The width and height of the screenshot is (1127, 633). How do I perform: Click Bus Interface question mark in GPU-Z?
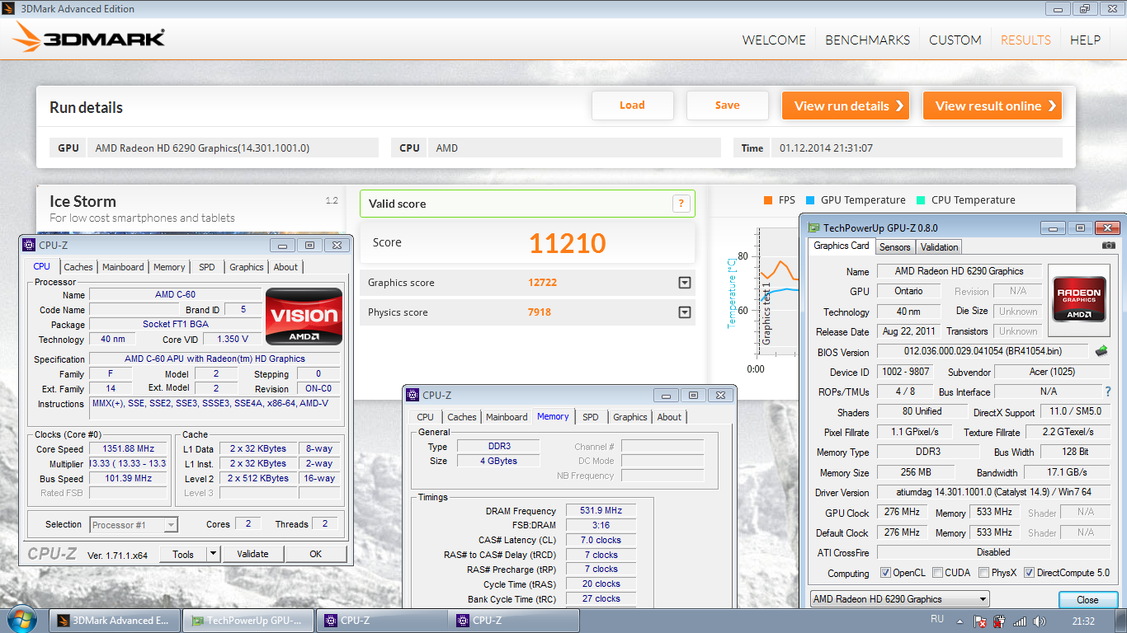point(1107,392)
